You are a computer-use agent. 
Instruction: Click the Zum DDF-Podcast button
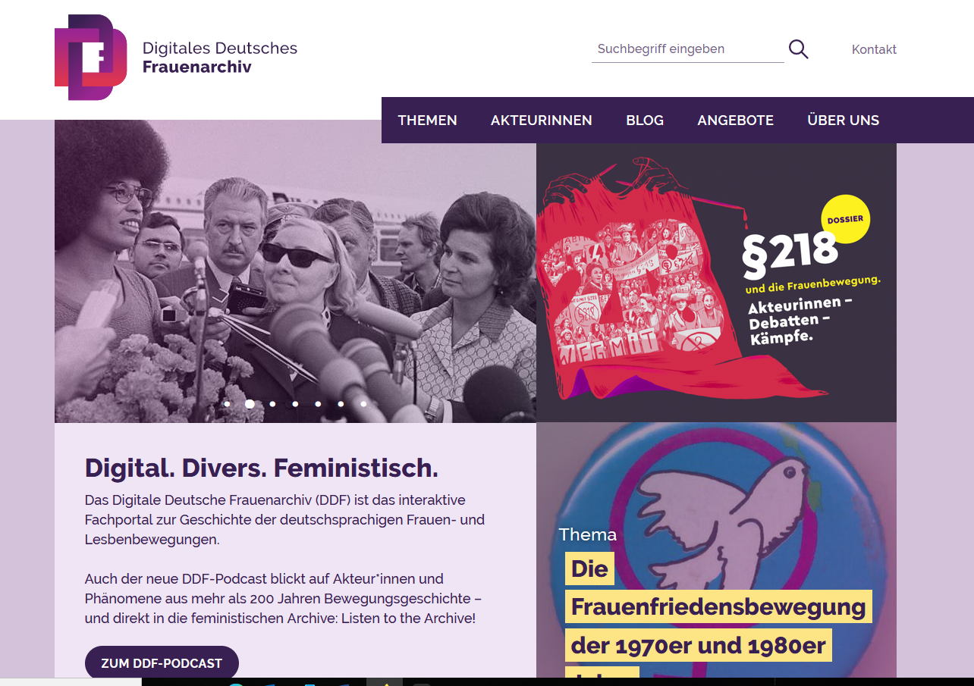[x=162, y=663]
